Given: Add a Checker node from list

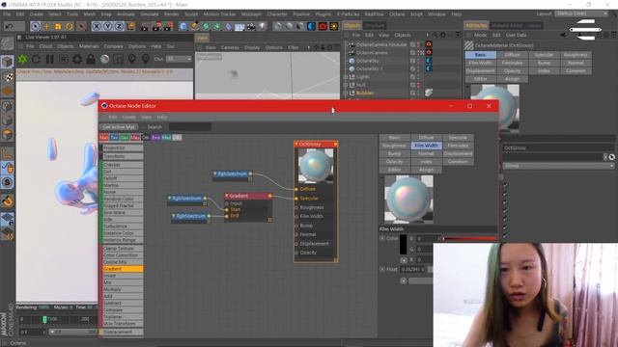Looking at the screenshot, I should pyautogui.click(x=123, y=165).
